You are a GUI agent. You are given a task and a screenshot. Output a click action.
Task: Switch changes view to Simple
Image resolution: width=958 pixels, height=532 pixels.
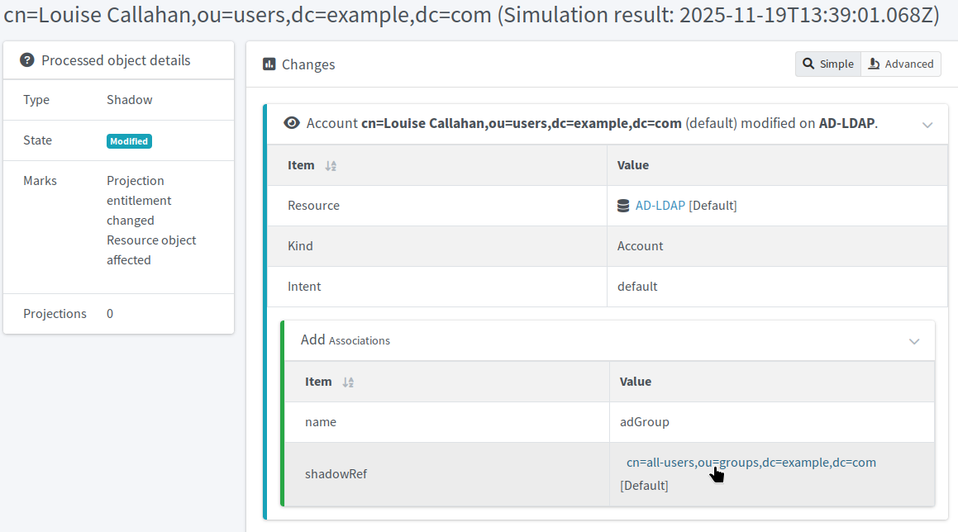827,64
